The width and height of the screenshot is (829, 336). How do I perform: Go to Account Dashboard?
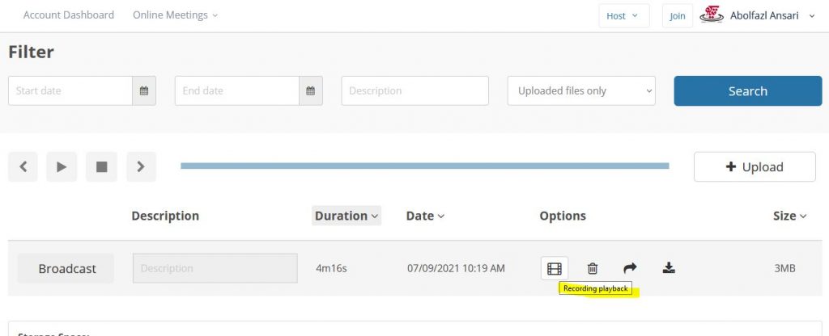coord(69,15)
